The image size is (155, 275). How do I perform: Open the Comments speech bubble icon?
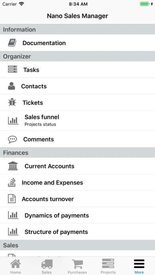click(x=13, y=139)
